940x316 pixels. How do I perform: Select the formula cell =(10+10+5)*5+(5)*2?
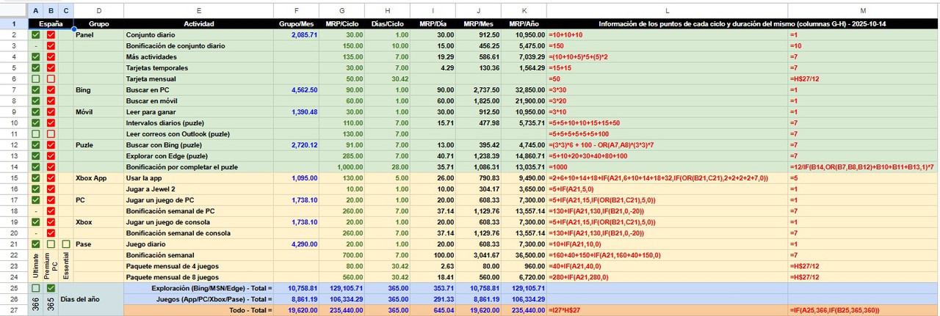point(667,56)
